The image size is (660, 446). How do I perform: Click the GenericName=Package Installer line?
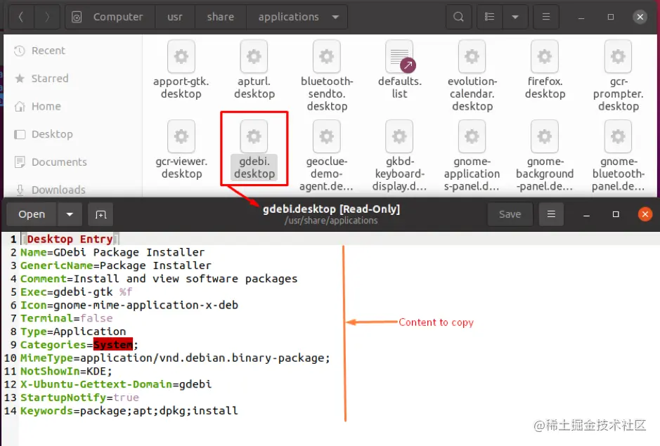(x=116, y=265)
